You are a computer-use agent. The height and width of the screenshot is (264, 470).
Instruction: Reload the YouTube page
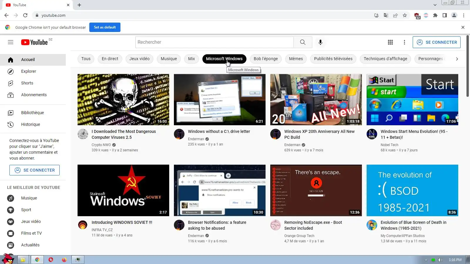[x=25, y=15]
